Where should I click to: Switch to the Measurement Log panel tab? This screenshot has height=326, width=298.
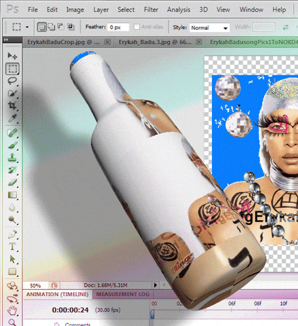click(123, 294)
